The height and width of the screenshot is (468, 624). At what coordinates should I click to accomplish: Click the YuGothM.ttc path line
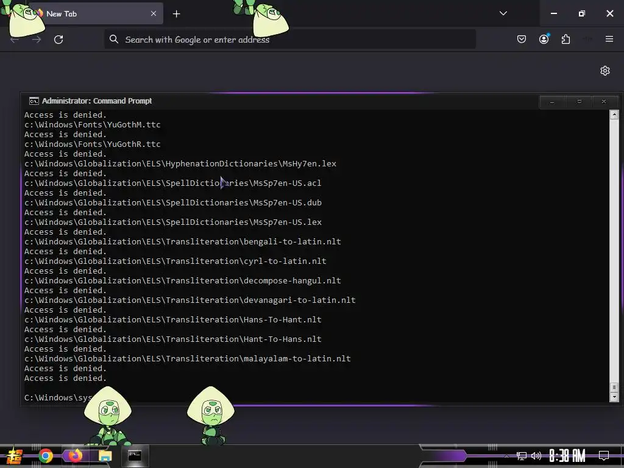click(x=93, y=124)
